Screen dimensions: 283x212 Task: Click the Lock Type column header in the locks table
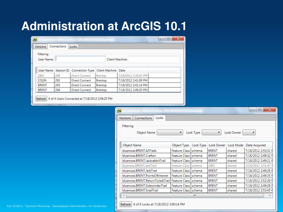point(199,145)
